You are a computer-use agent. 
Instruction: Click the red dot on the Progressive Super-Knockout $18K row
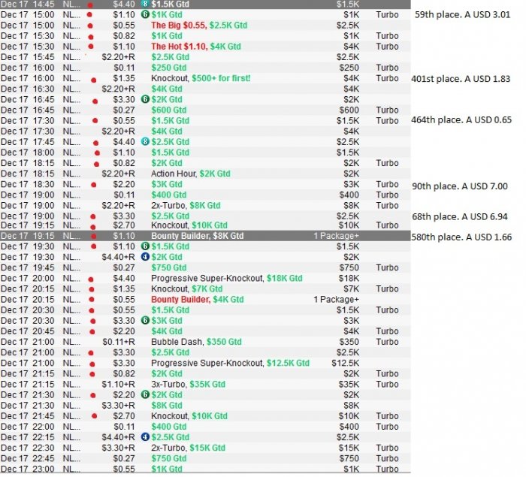(90, 278)
